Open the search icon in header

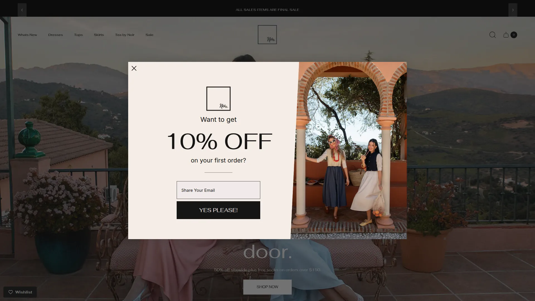click(x=492, y=35)
